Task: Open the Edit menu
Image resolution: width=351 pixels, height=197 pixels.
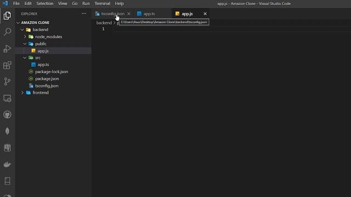Action: click(x=28, y=3)
